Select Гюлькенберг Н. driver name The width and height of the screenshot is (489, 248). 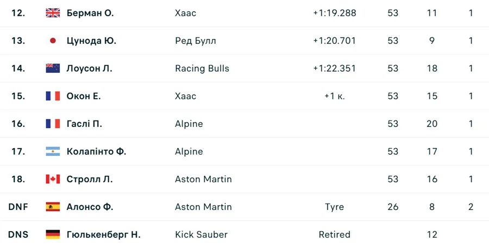[103, 234]
